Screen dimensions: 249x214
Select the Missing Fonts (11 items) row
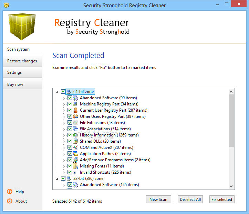tap(102, 166)
